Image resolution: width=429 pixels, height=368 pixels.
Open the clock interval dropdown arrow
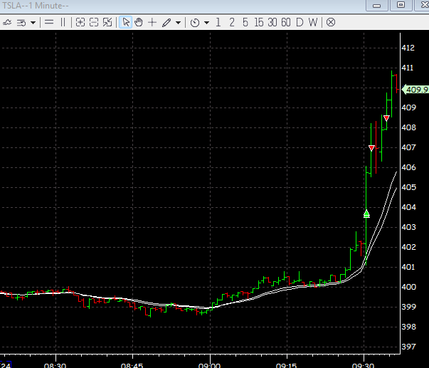tap(207, 23)
